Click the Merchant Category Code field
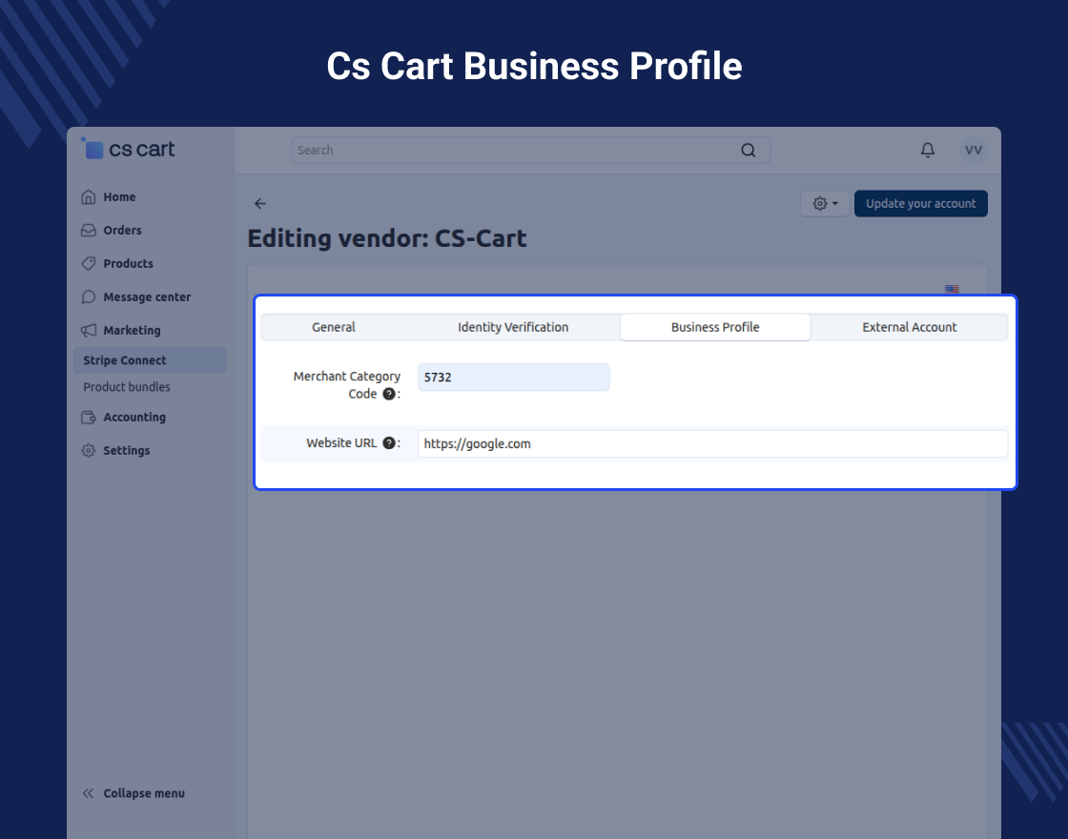 tap(514, 378)
